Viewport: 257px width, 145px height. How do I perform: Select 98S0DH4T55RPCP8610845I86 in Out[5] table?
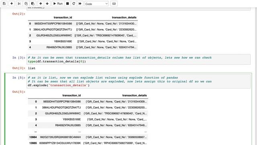point(62,101)
